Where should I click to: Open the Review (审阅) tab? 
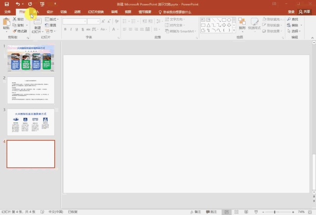tap(114, 12)
